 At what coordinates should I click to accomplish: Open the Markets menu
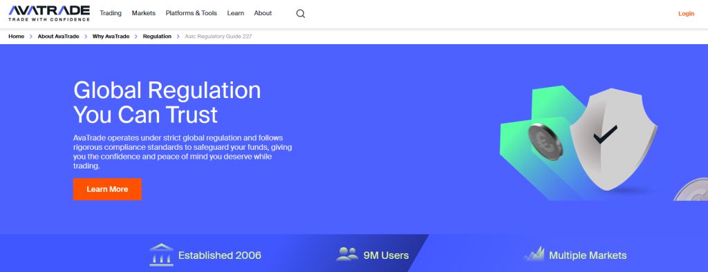click(144, 13)
